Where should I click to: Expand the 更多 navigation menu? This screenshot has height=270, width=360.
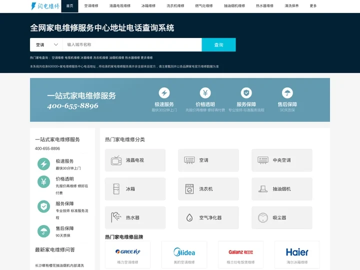click(313, 6)
